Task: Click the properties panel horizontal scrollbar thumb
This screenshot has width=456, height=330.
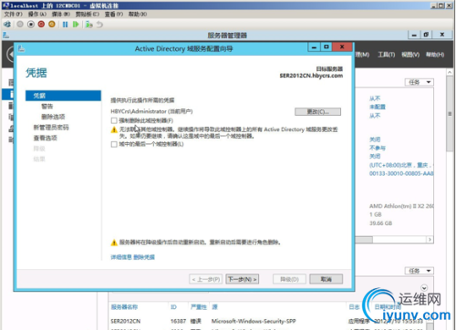Action: (x=364, y=240)
